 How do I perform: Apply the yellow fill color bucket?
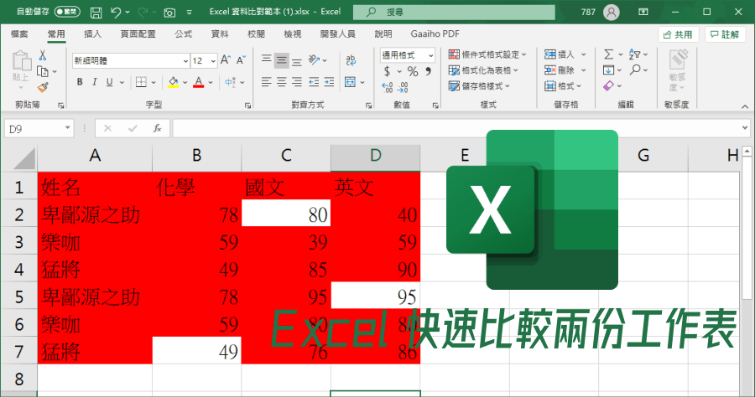[174, 82]
